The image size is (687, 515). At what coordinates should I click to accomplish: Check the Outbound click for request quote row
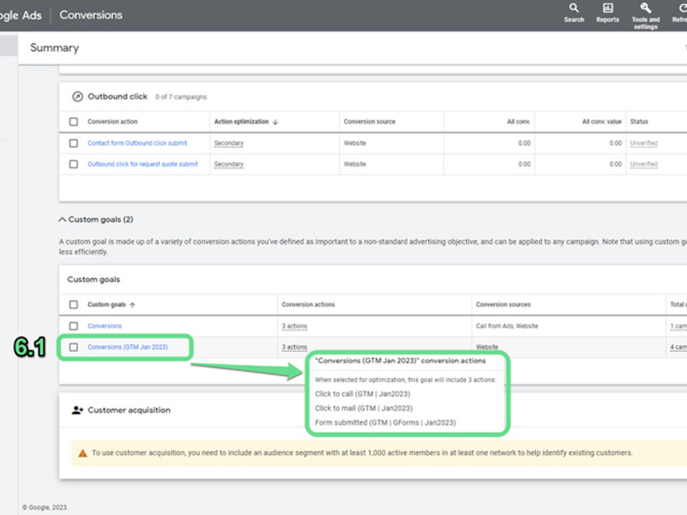[74, 164]
